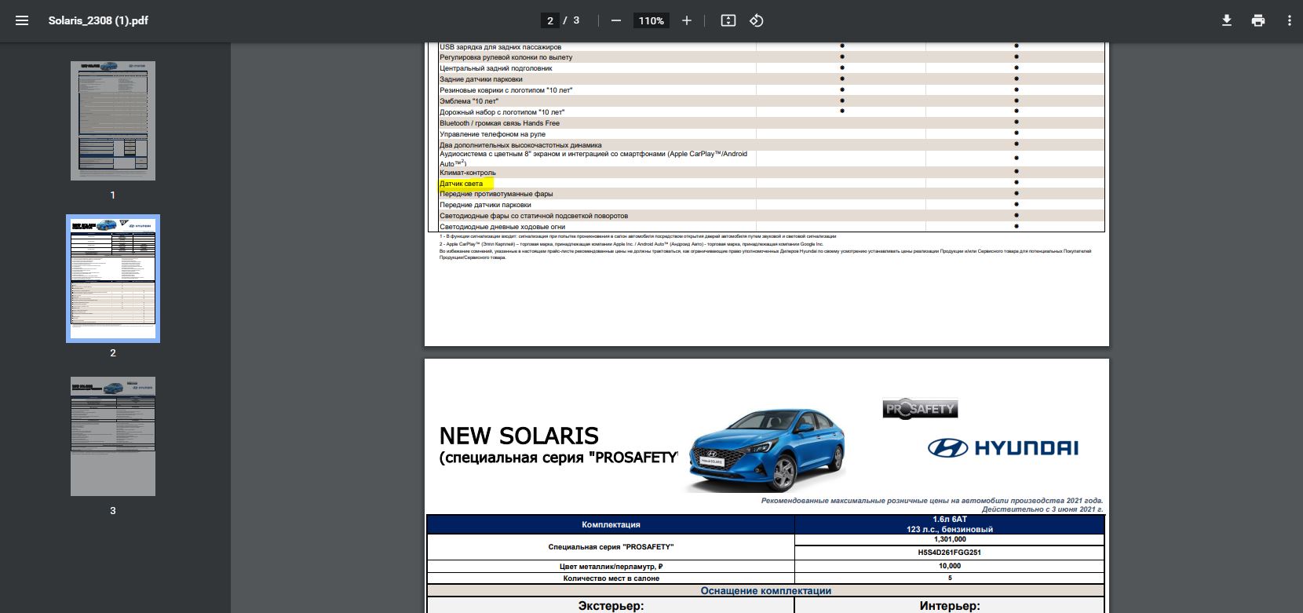Click row 'Светодиодные фары со статичной подсветкой поворотов'
Image resolution: width=1303 pixels, height=613 pixels.
click(771, 216)
